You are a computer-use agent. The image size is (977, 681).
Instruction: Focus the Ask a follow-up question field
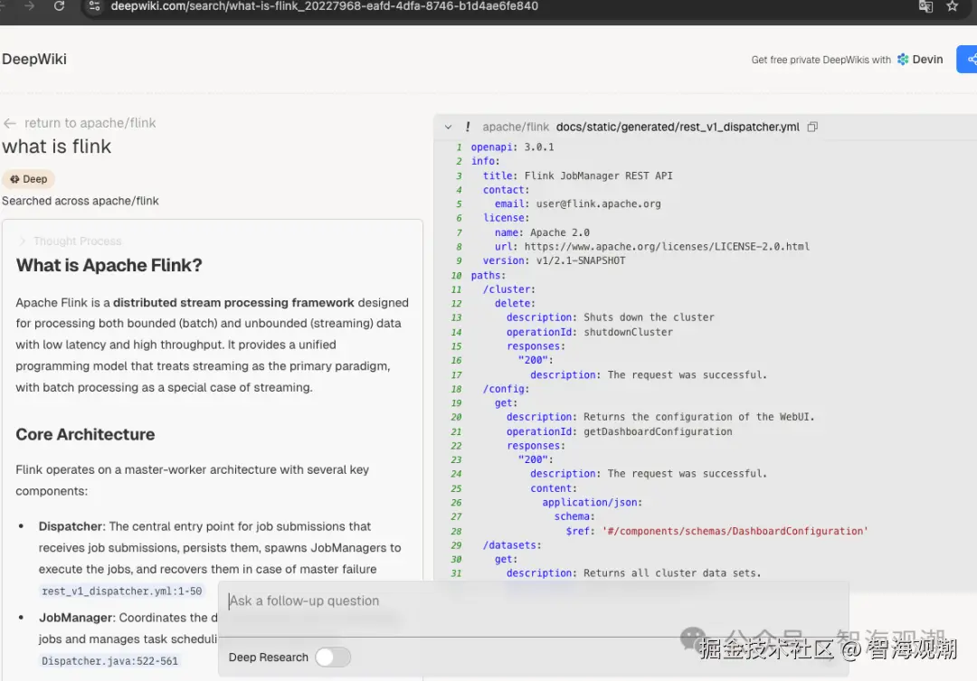coord(533,601)
